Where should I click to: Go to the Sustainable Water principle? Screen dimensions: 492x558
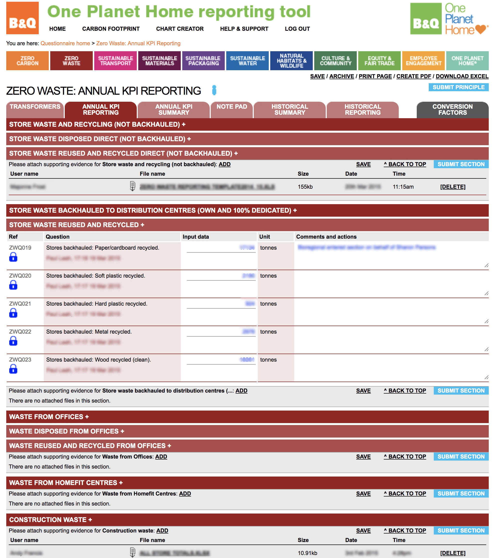click(247, 61)
